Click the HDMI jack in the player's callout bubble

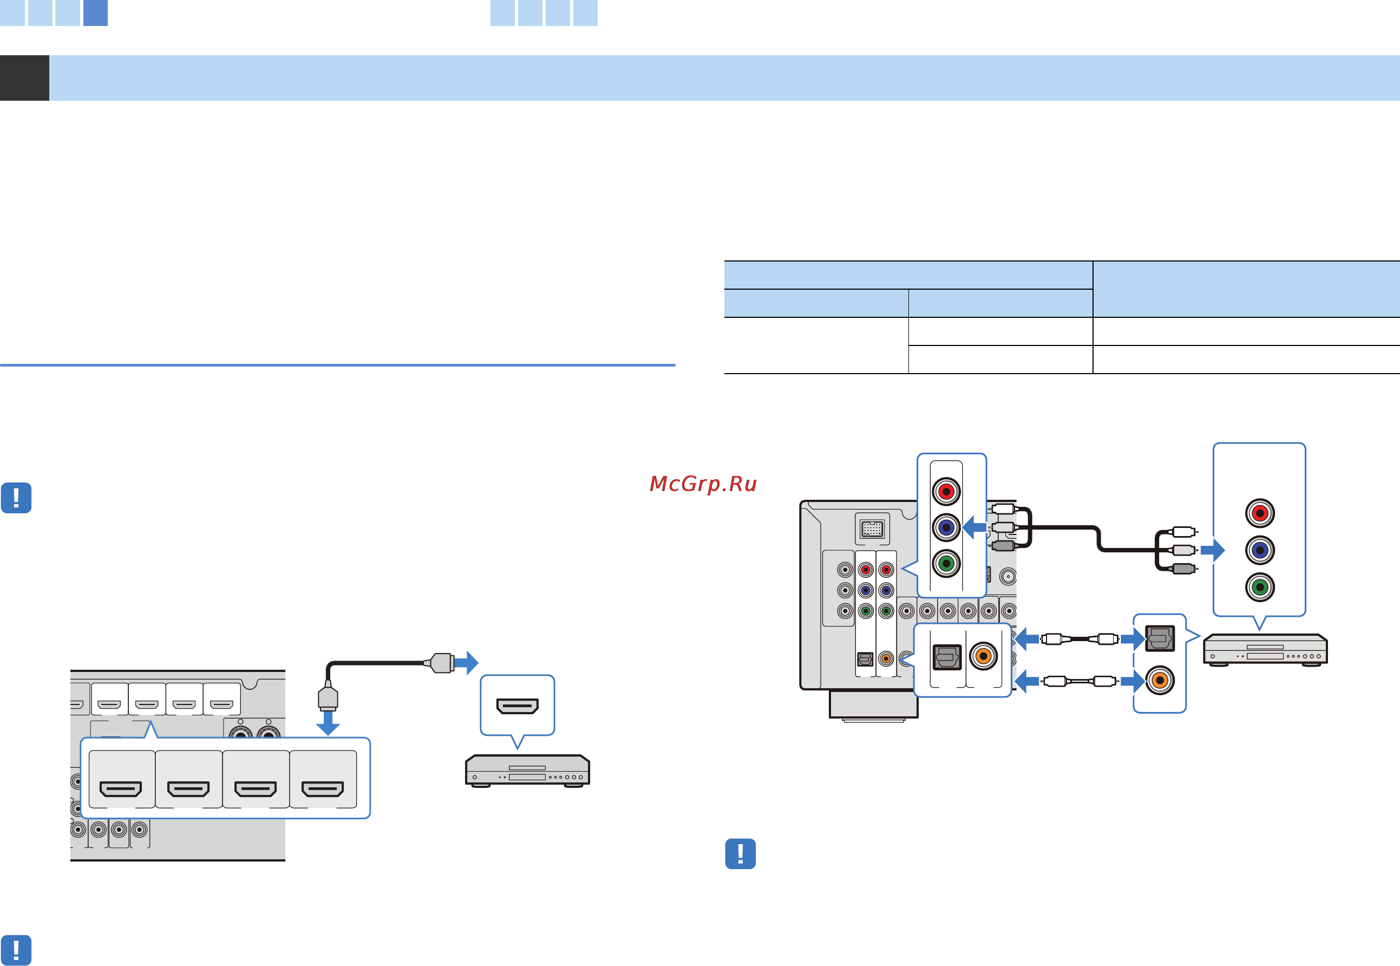pos(518,706)
